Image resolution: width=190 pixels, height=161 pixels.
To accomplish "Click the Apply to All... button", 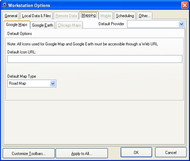I will pyautogui.click(x=82, y=153).
